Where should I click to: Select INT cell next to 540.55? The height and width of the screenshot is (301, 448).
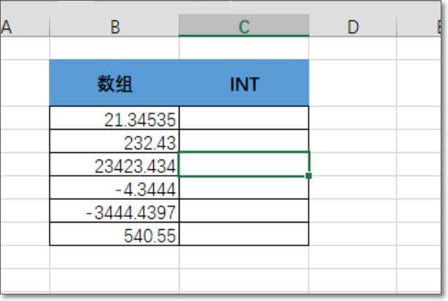[244, 234]
